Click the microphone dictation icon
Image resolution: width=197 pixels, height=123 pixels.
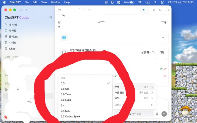click(x=157, y=114)
